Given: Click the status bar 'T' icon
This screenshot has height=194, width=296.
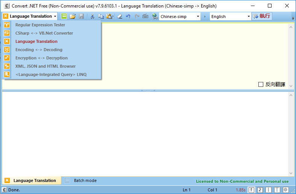Looking at the screenshot, I should click(277, 190).
